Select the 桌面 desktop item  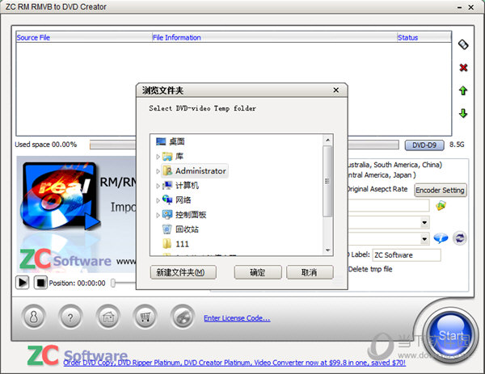click(176, 141)
